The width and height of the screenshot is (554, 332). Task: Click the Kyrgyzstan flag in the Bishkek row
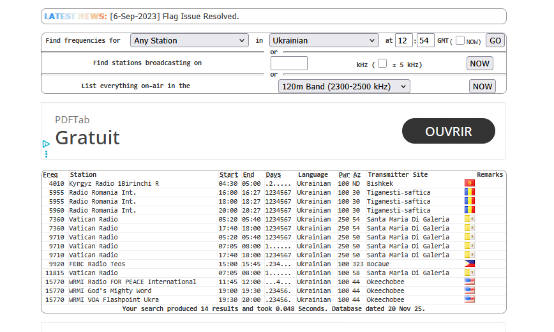pyautogui.click(x=469, y=183)
